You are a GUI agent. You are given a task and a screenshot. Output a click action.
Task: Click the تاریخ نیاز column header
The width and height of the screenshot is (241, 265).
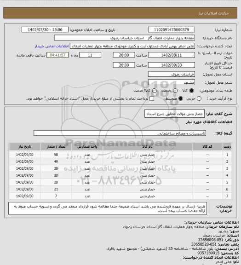point(25,146)
